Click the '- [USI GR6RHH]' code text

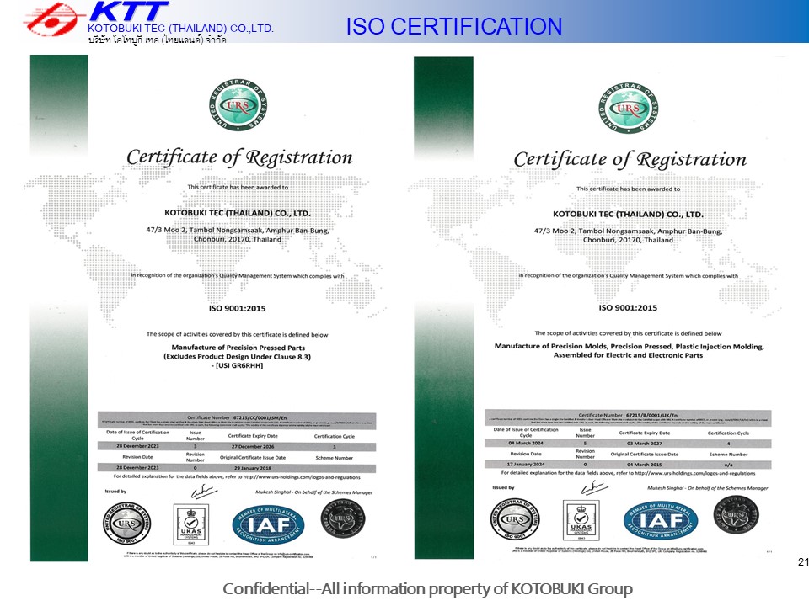(x=238, y=365)
